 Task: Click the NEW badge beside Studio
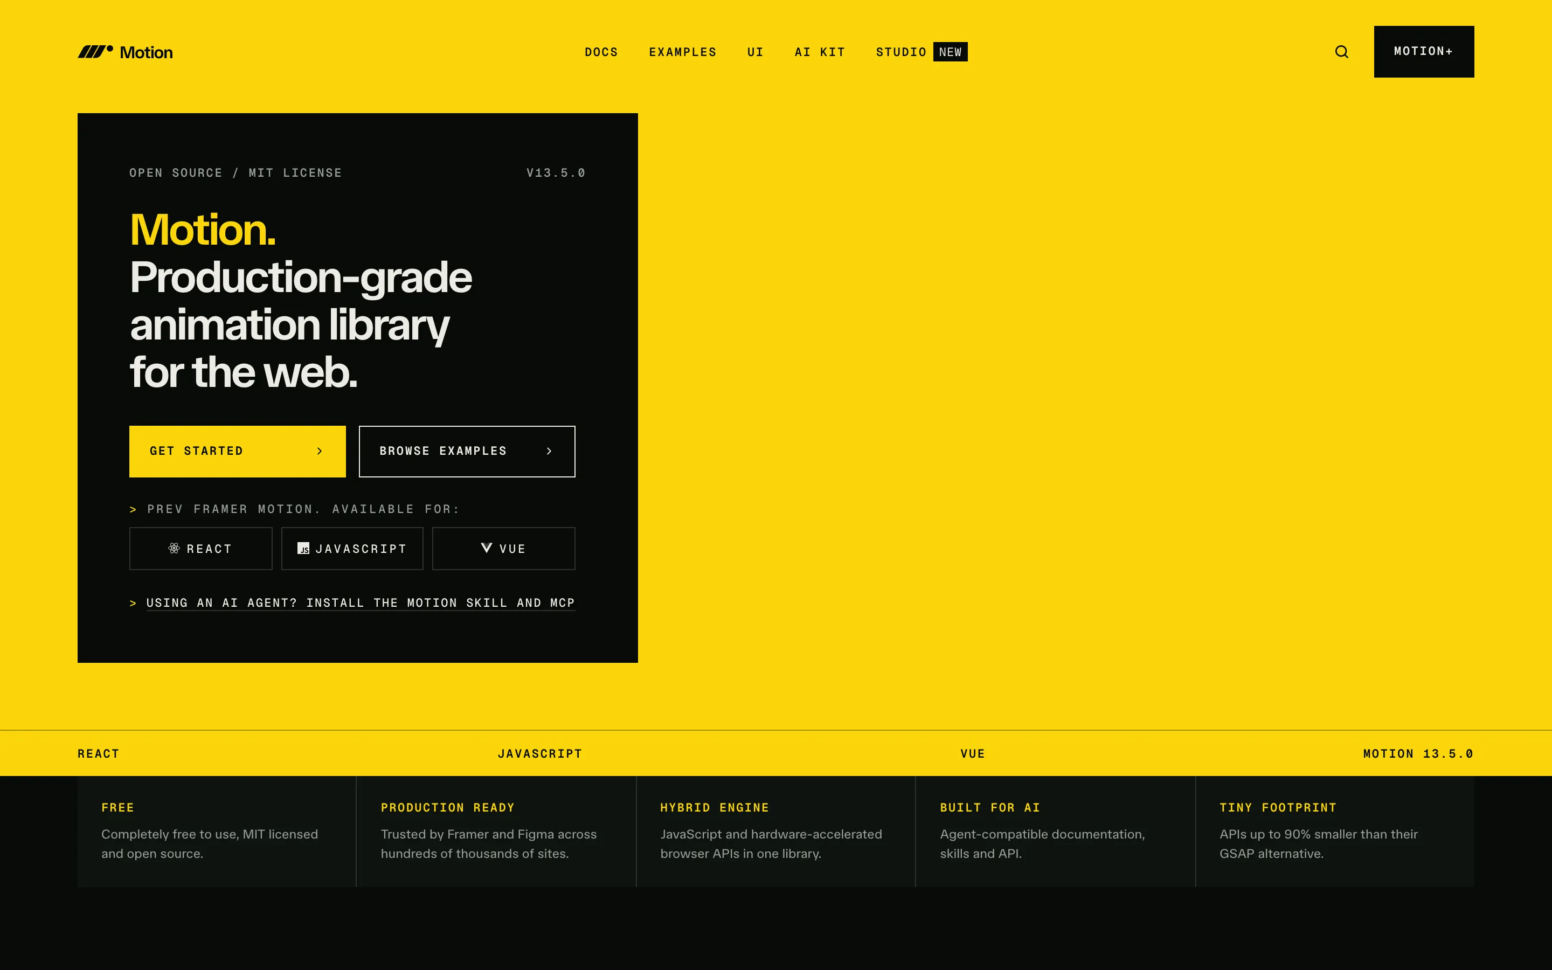[x=950, y=52]
